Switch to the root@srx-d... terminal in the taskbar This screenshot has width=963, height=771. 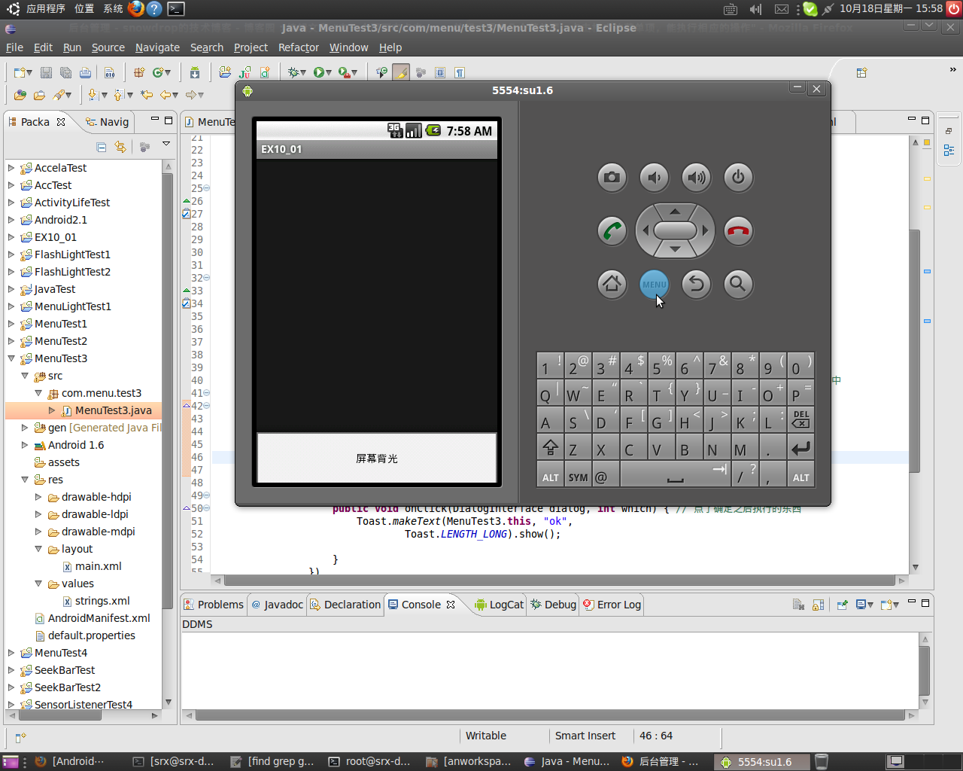[369, 761]
